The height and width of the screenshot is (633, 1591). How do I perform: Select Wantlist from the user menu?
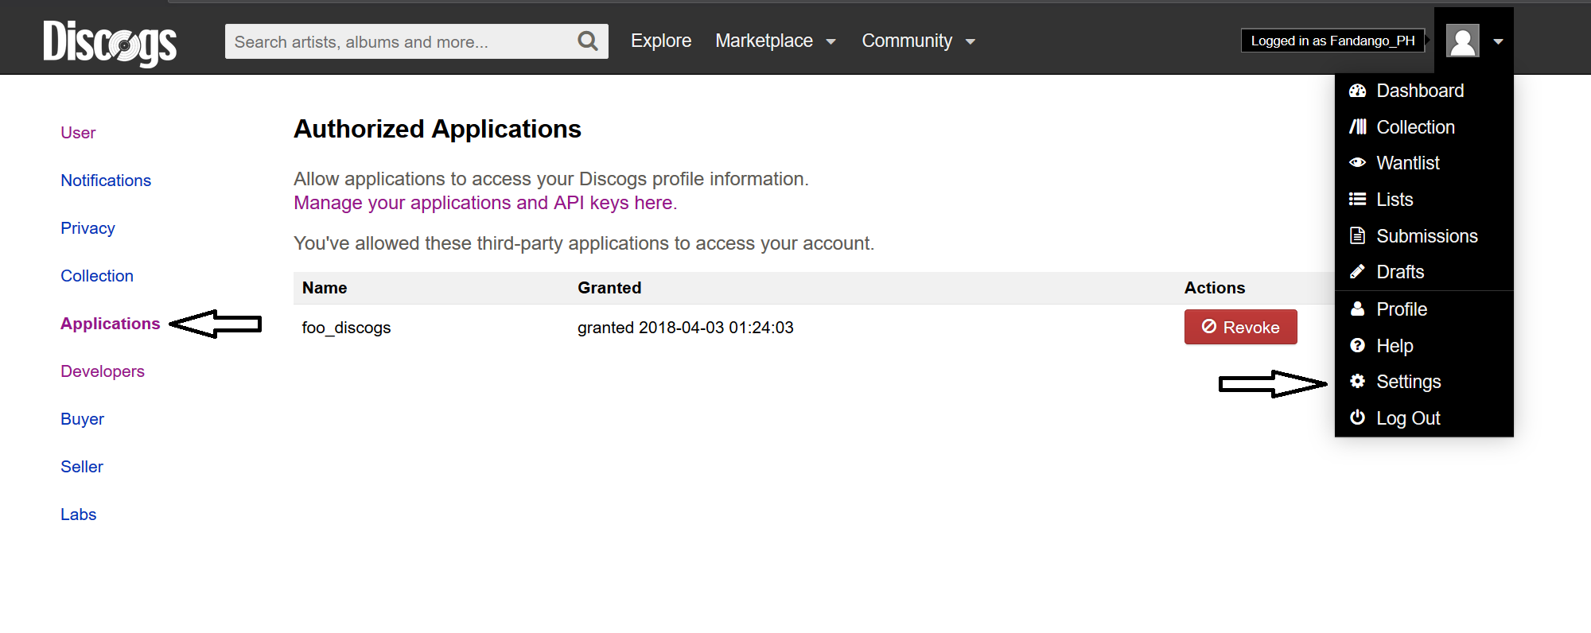point(1408,163)
